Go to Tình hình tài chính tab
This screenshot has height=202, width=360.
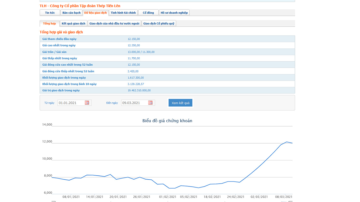pyautogui.click(x=123, y=13)
